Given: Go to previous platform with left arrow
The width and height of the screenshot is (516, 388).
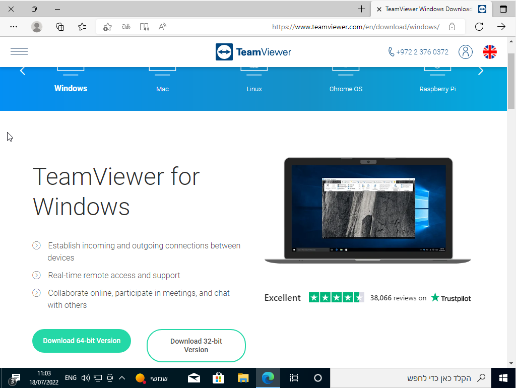Looking at the screenshot, I should coord(22,71).
